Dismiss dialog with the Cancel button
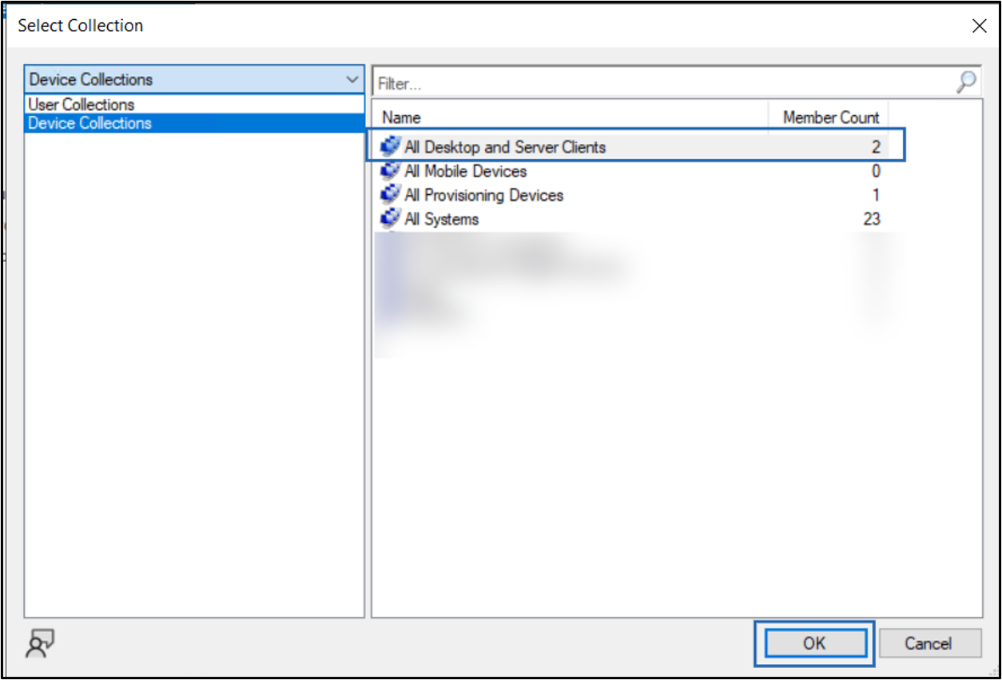The width and height of the screenshot is (1002, 680). point(929,643)
